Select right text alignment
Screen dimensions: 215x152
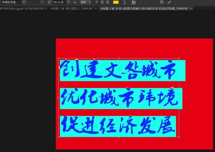point(107,2)
